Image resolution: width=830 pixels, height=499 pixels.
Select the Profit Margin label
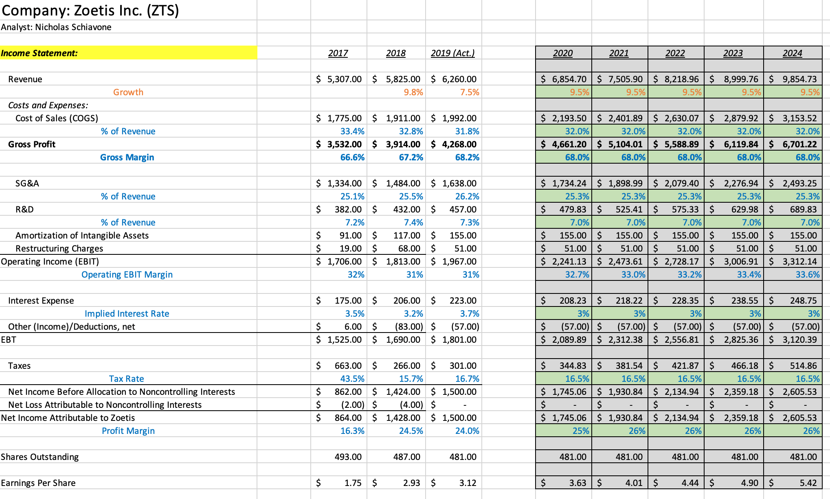(x=128, y=431)
